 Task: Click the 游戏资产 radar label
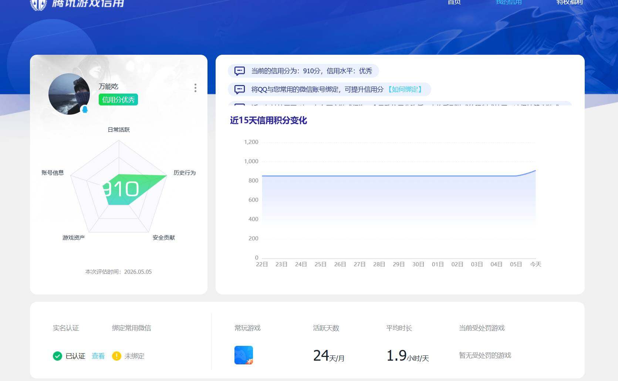[74, 237]
